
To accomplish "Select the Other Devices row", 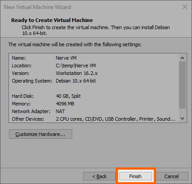I will pos(94,119).
